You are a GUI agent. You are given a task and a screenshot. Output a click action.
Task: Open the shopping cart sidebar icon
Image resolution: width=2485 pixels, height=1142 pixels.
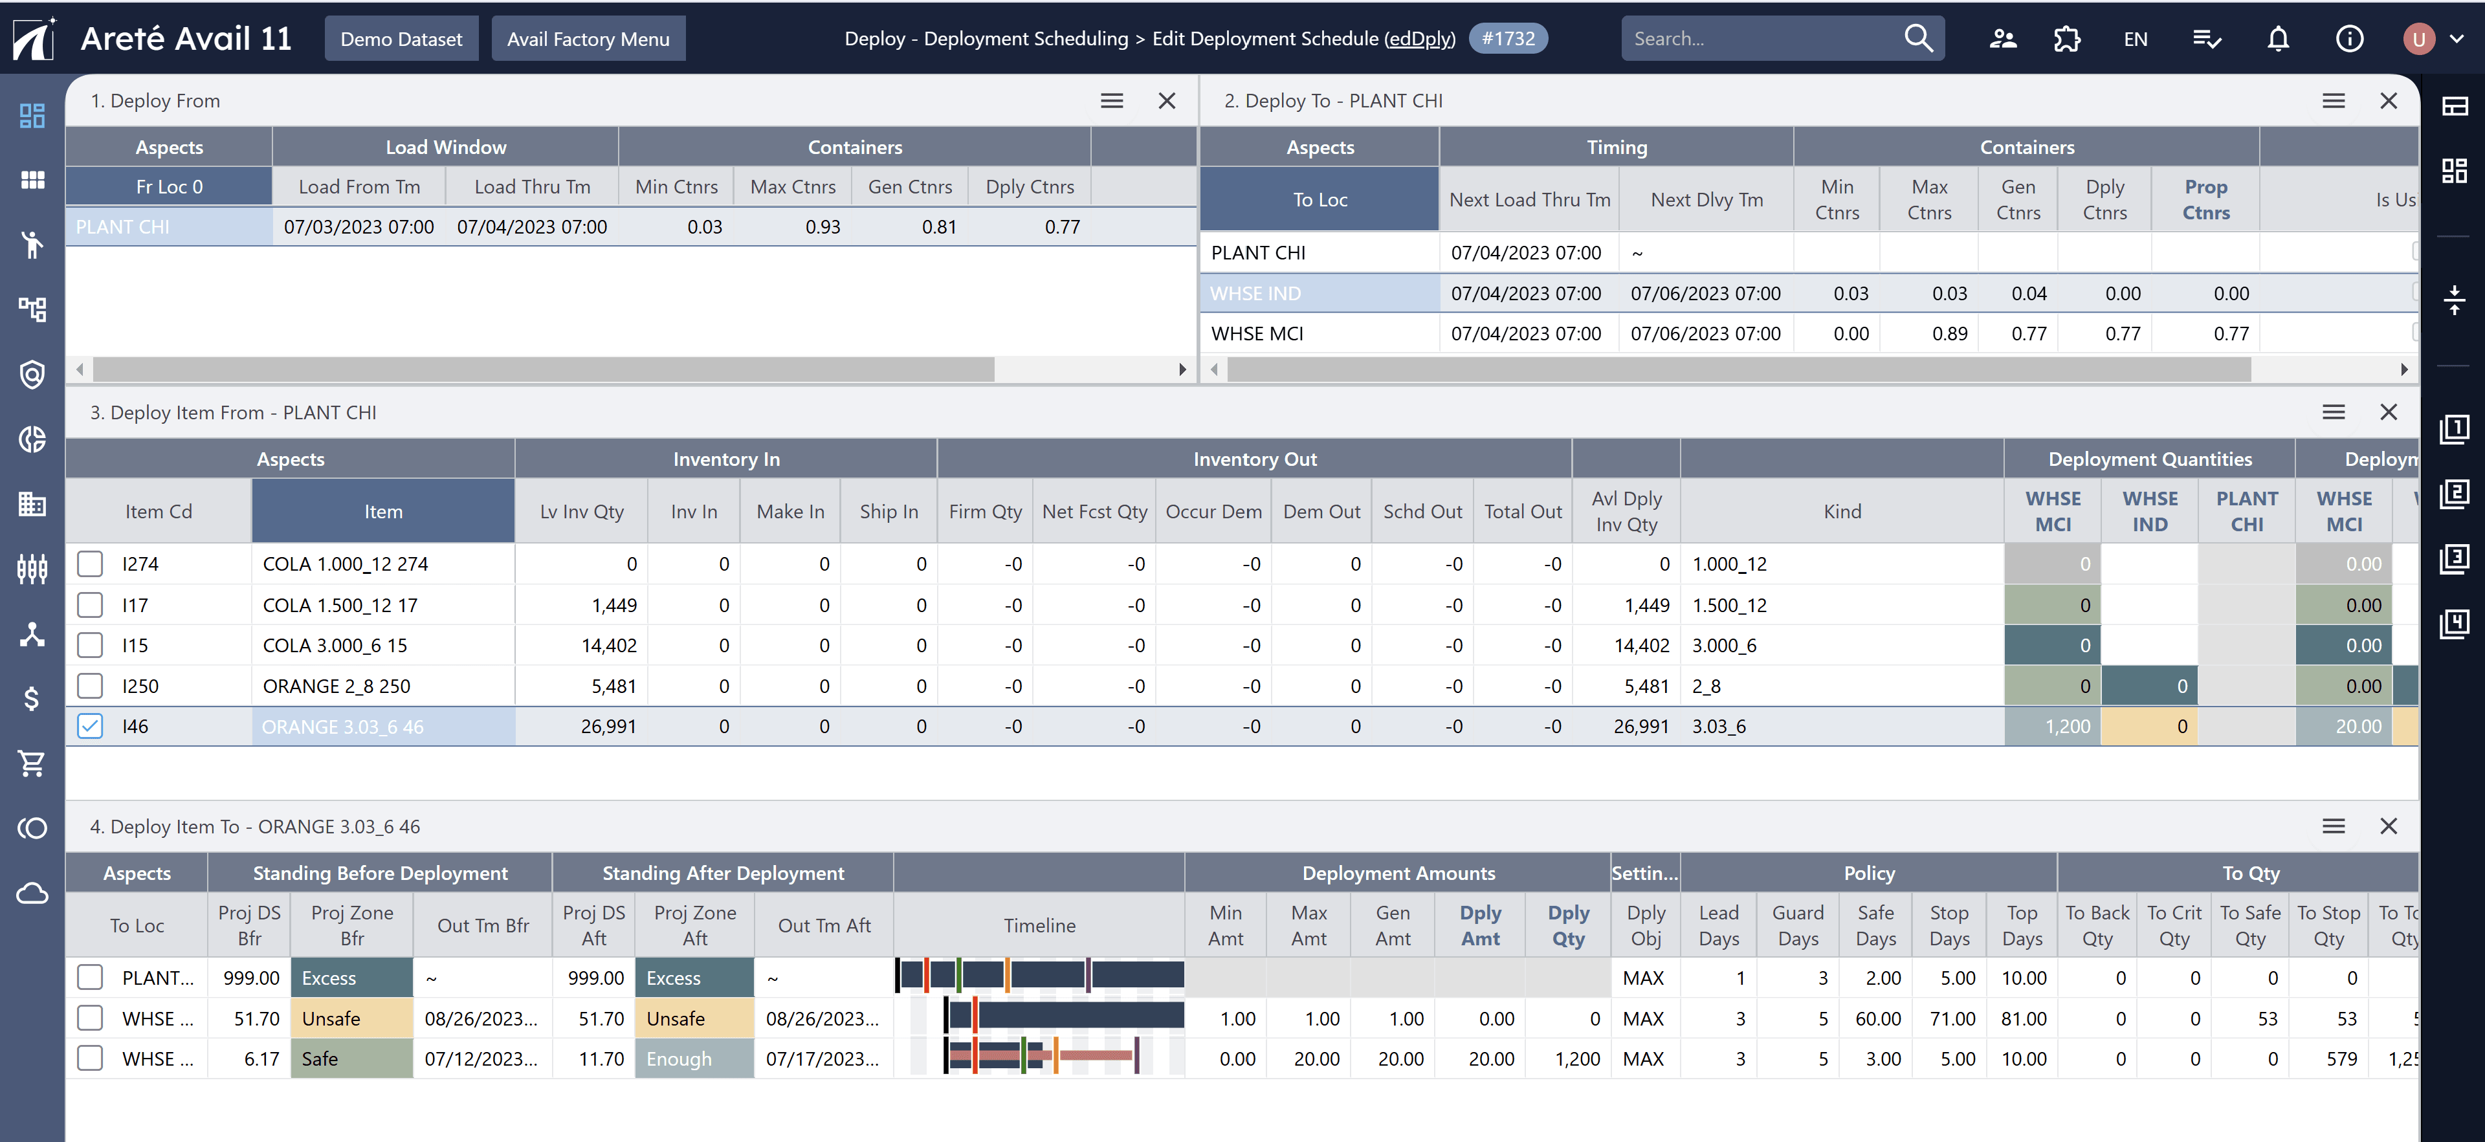tap(32, 763)
